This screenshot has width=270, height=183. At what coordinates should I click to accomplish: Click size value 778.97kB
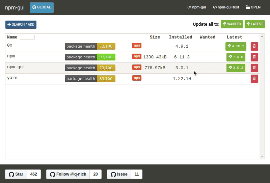155,68
